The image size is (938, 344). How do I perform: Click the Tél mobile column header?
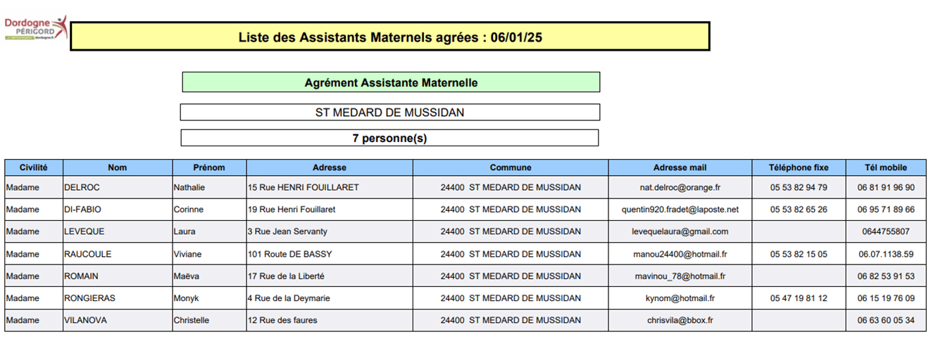click(x=886, y=167)
